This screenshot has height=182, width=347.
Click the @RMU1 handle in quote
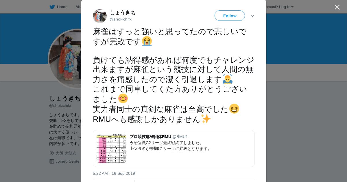180,137
